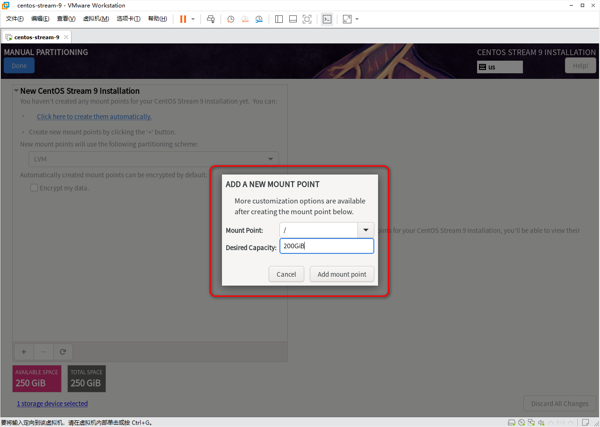The height and width of the screenshot is (427, 600).
Task: Click the plus add mount point icon
Action: coord(24,352)
